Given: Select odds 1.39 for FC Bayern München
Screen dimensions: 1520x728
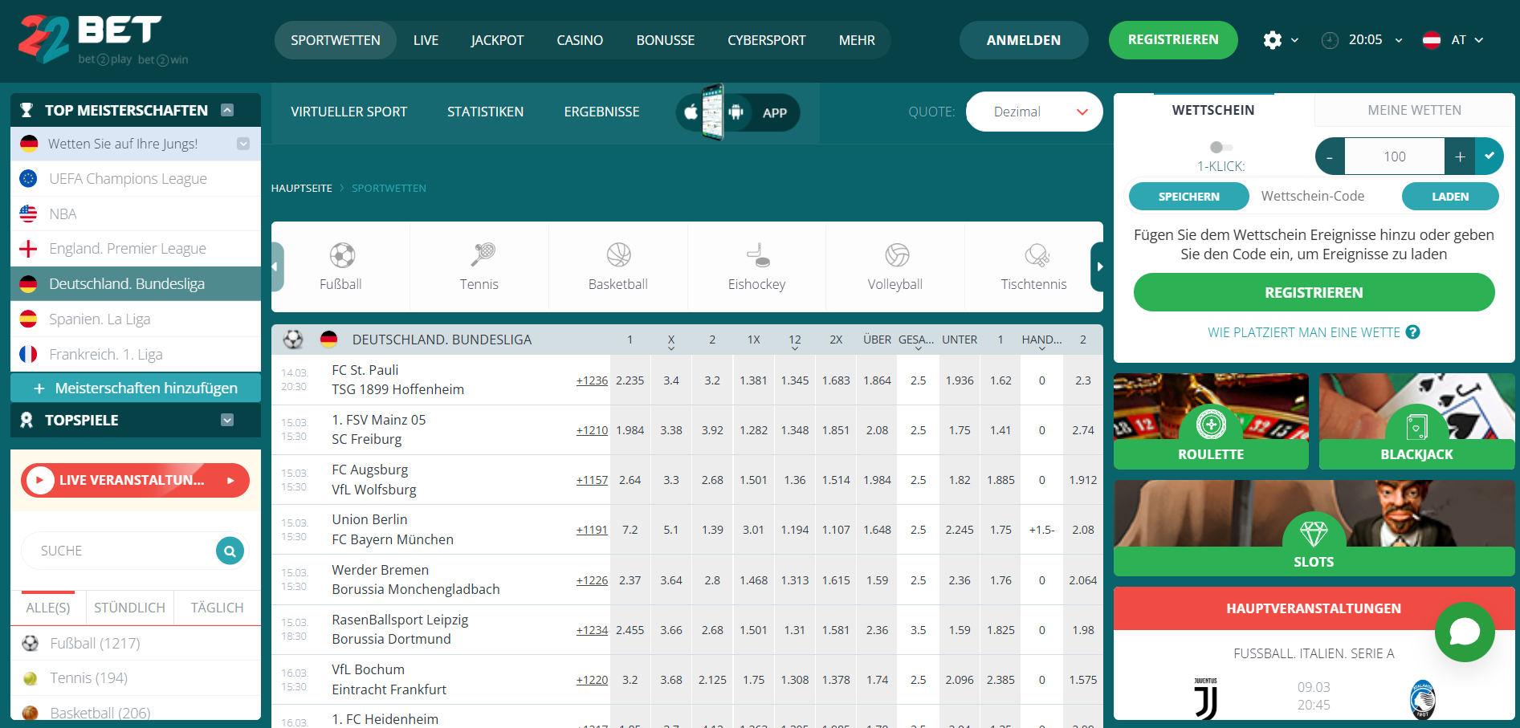Looking at the screenshot, I should [712, 530].
